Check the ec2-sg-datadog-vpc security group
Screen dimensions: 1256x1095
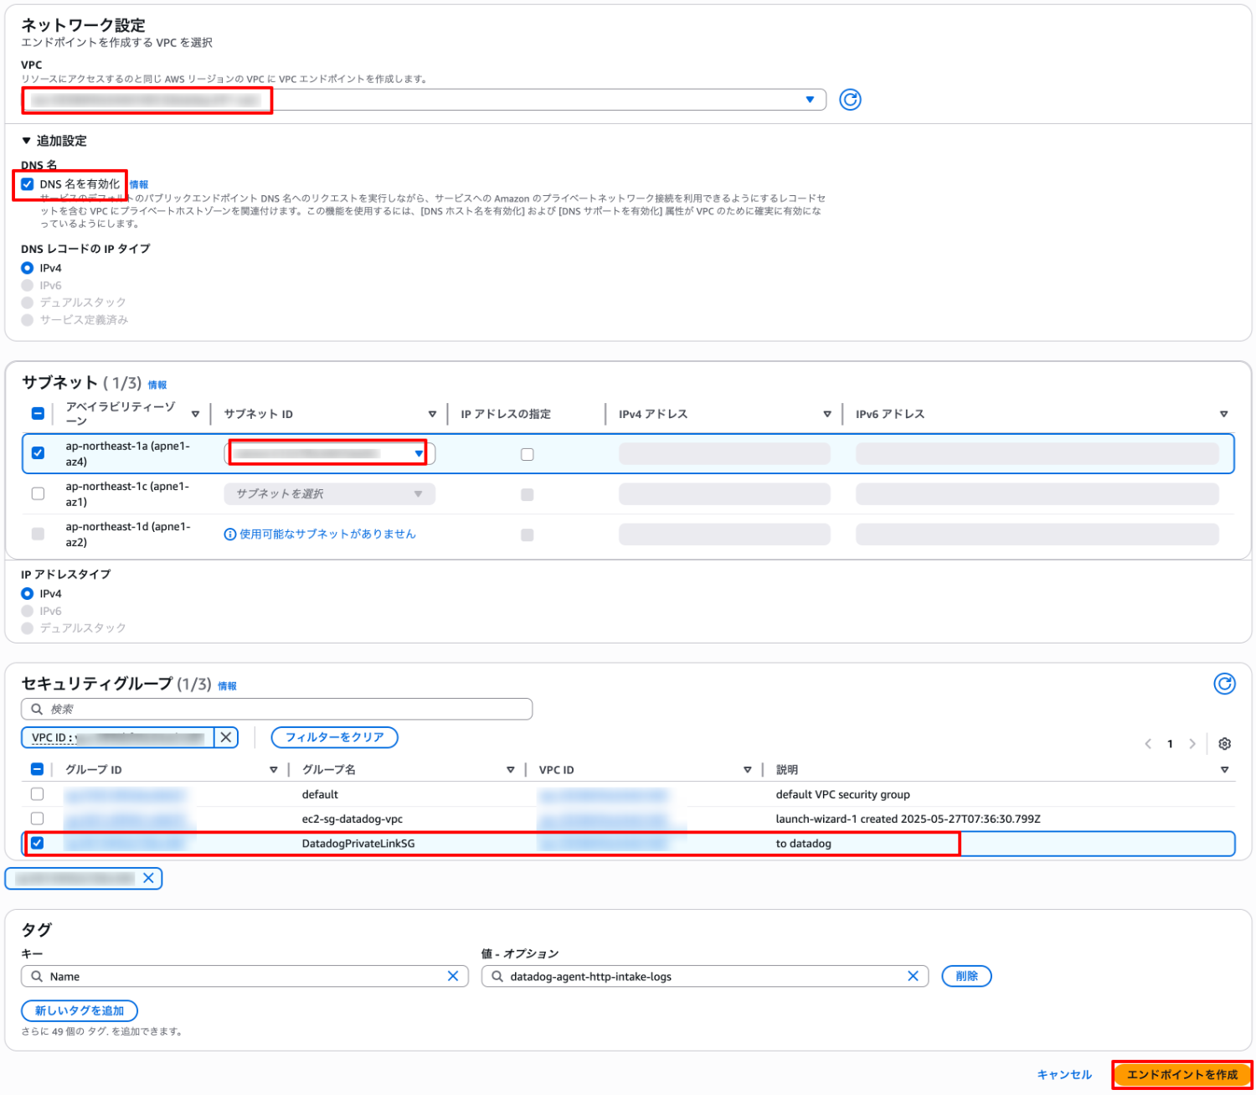pyautogui.click(x=37, y=818)
